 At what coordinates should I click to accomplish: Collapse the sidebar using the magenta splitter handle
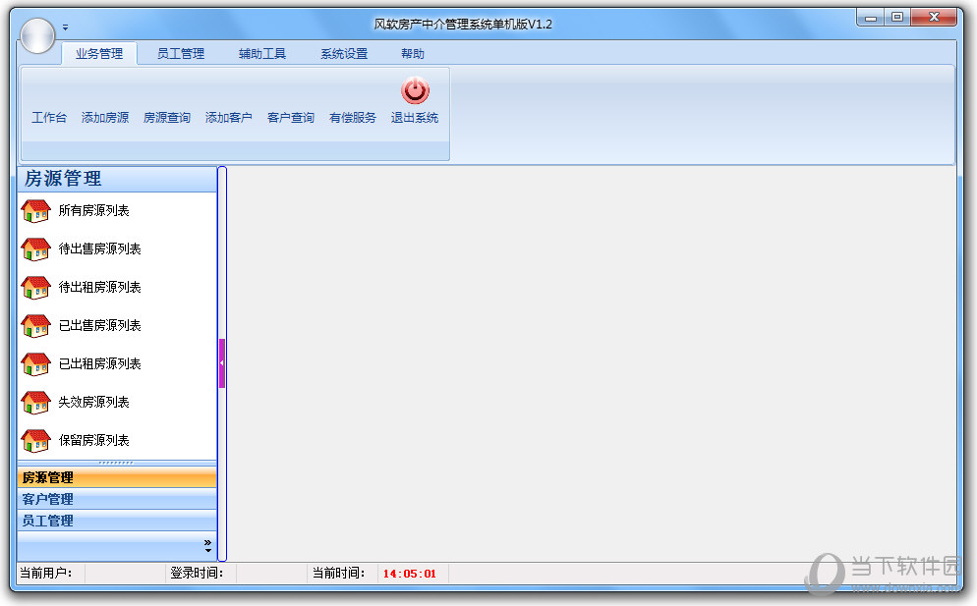point(222,363)
